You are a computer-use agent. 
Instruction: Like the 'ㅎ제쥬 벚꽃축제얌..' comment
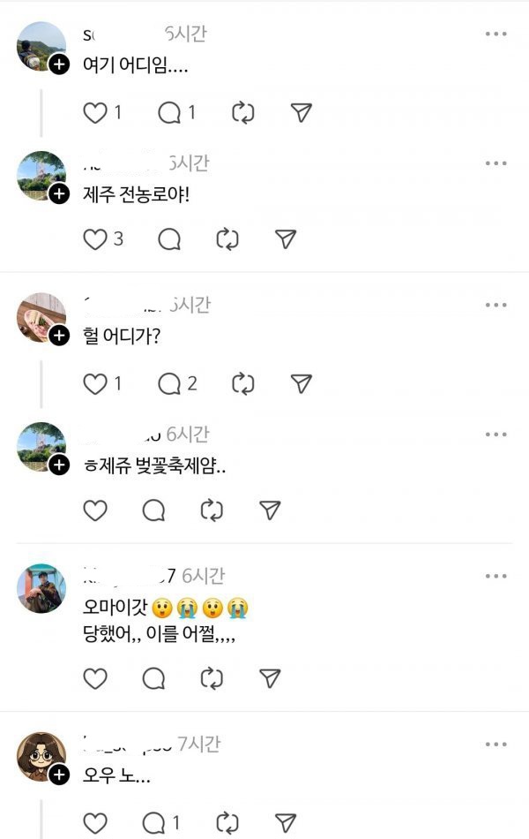[x=95, y=510]
